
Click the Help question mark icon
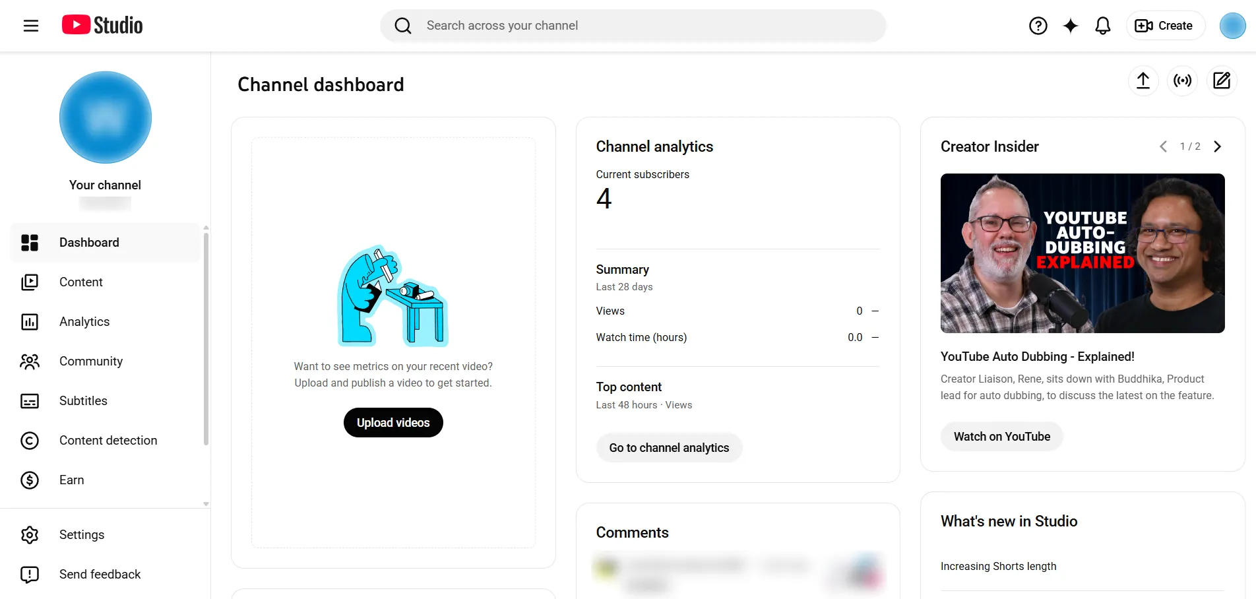(x=1038, y=26)
